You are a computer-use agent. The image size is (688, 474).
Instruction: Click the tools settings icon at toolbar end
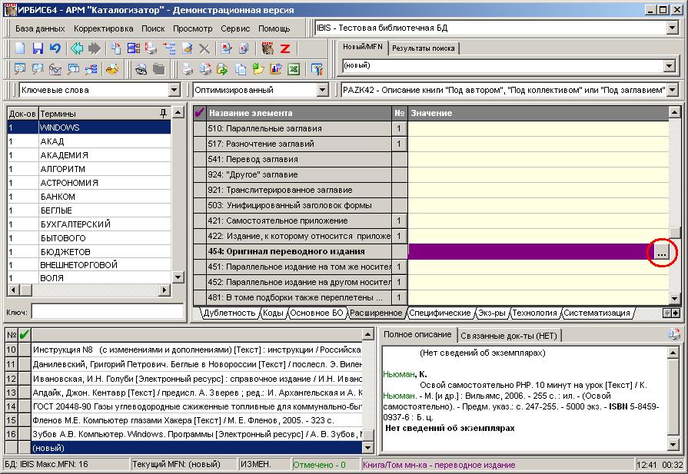point(317,69)
